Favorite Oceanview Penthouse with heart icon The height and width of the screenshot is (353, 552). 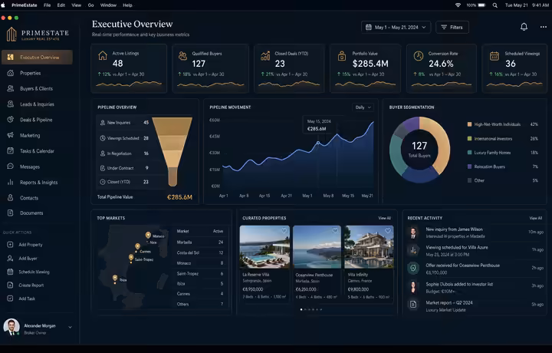coord(335,231)
